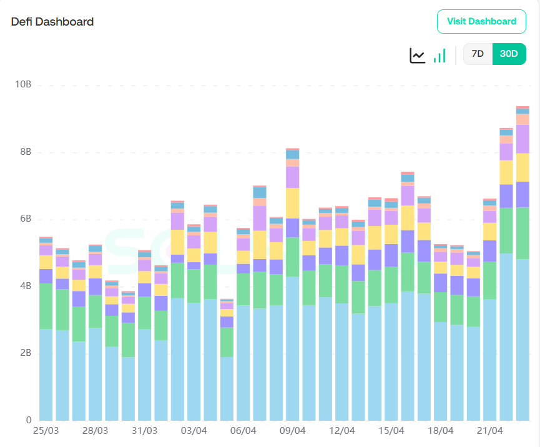The image size is (540, 447).
Task: Click the 10B y-axis label
Action: (x=23, y=85)
